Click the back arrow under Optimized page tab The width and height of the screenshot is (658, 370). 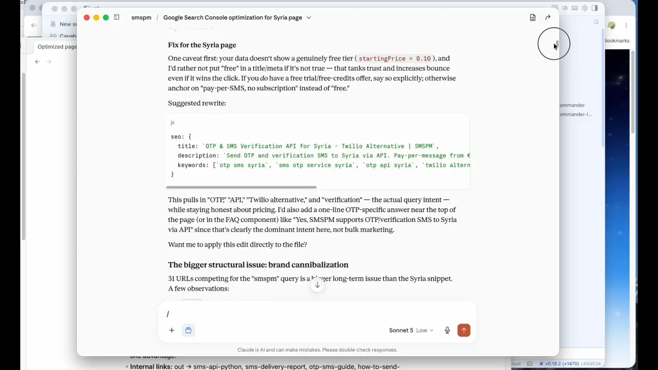pyautogui.click(x=37, y=61)
